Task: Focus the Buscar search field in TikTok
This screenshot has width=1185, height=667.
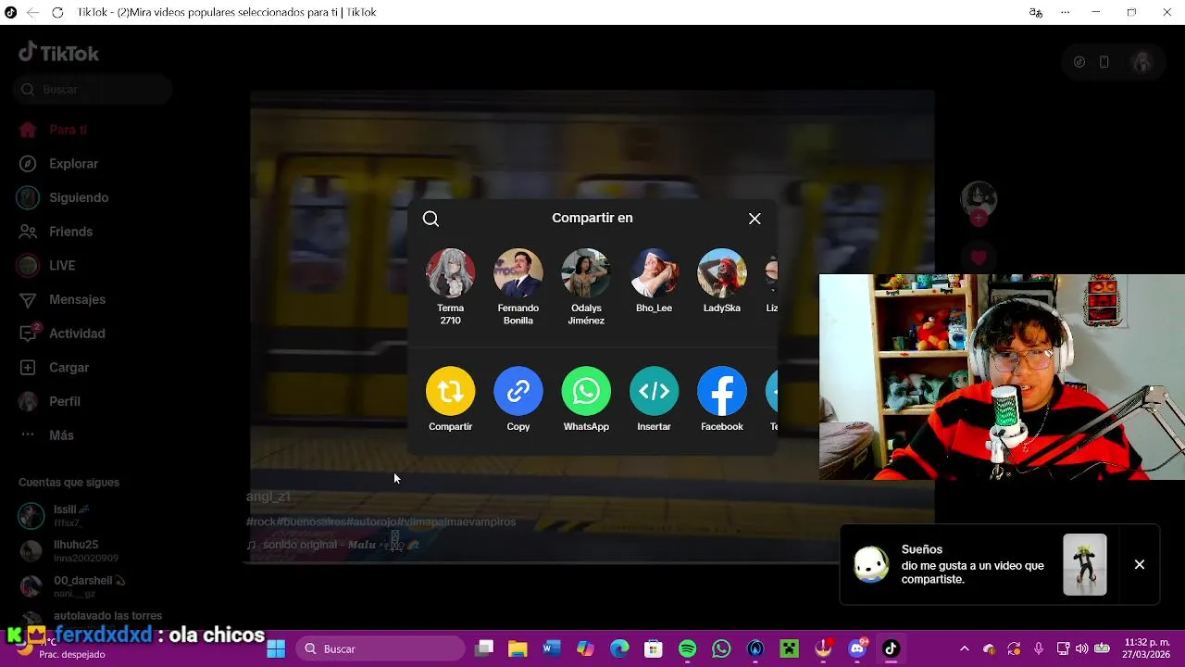Action: point(94,90)
